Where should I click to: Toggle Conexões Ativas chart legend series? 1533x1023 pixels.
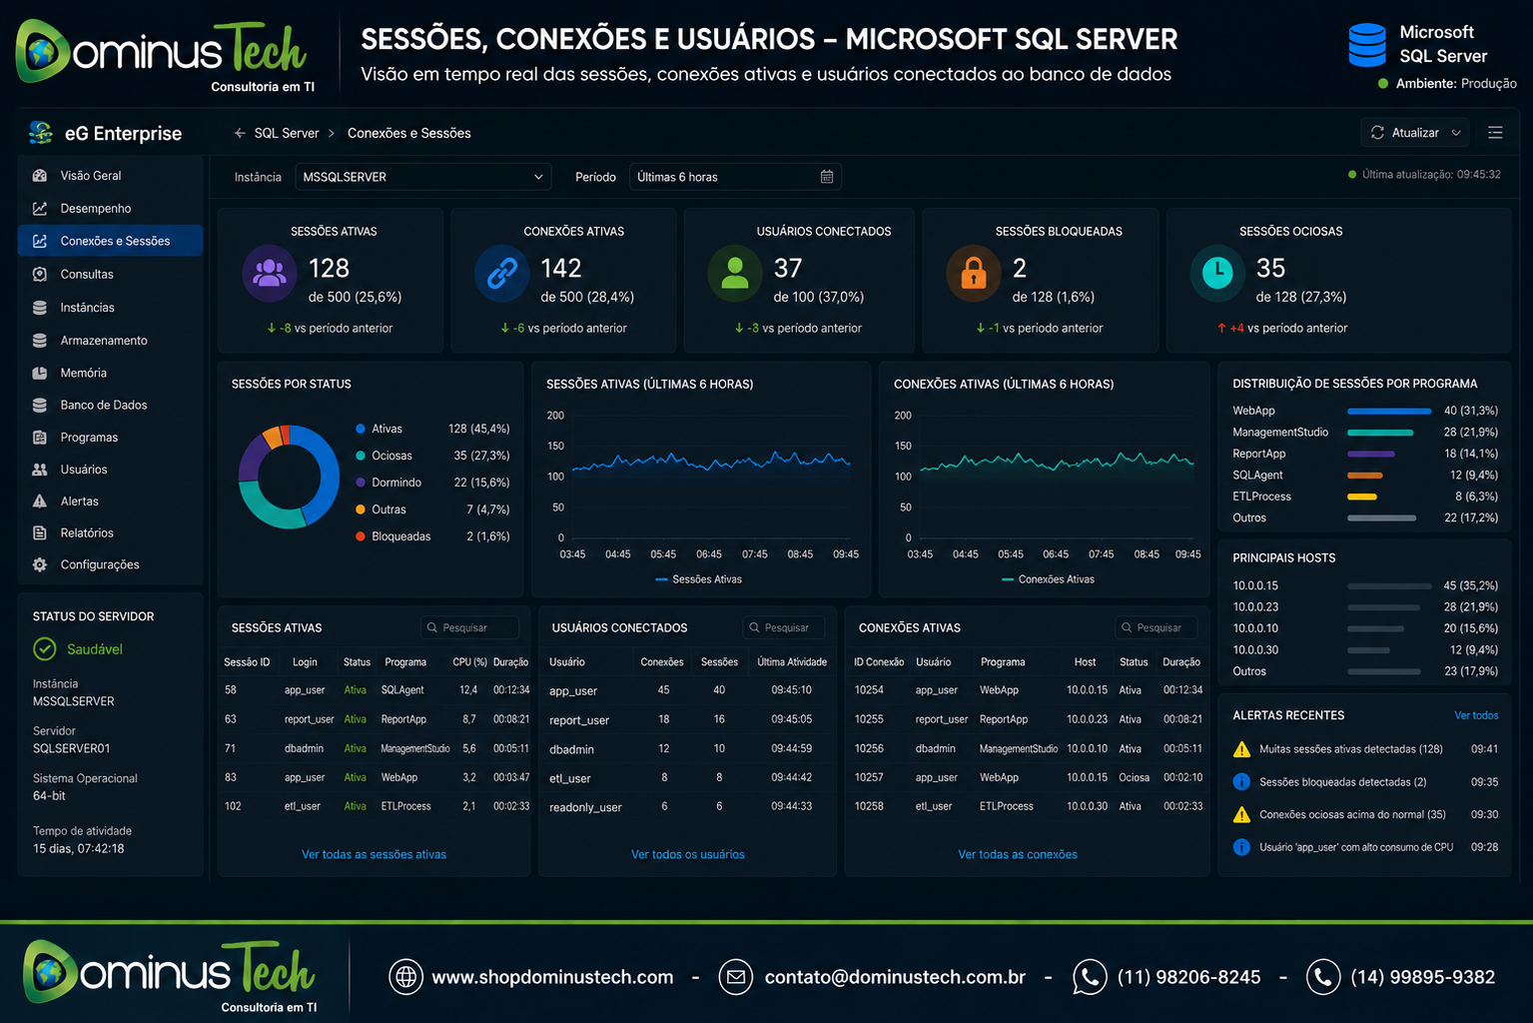point(1048,579)
